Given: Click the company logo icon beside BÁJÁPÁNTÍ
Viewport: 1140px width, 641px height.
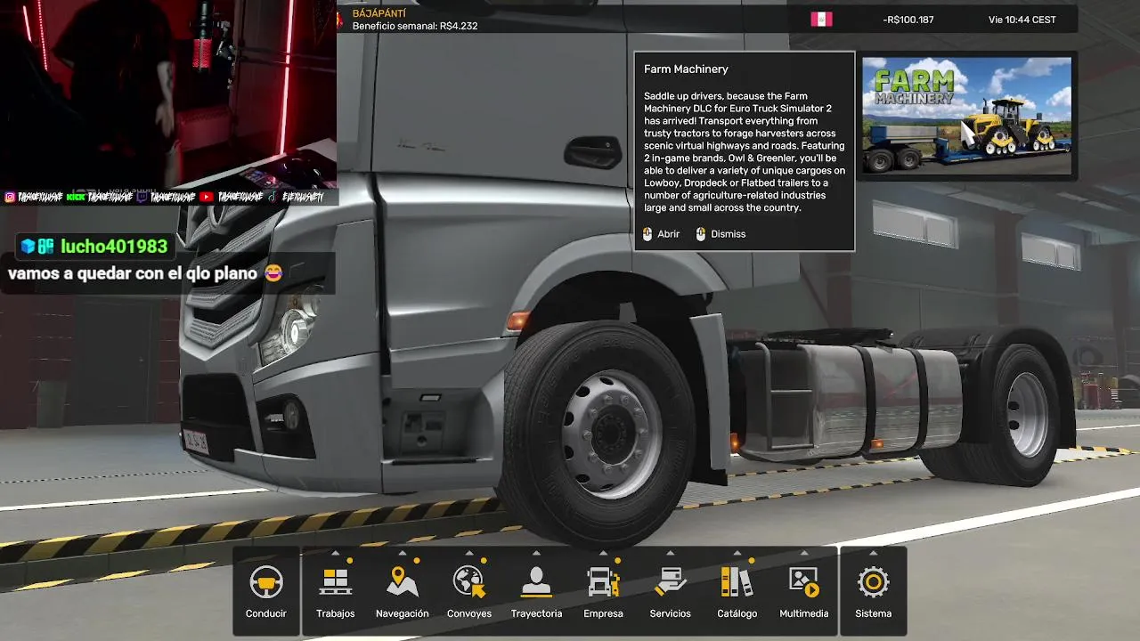Looking at the screenshot, I should (x=341, y=20).
